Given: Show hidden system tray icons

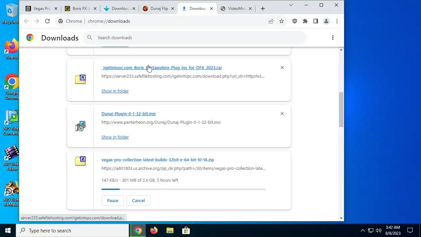Looking at the screenshot, I should pos(363,230).
